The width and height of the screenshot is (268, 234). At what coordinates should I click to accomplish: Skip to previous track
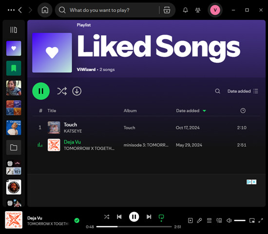click(119, 217)
